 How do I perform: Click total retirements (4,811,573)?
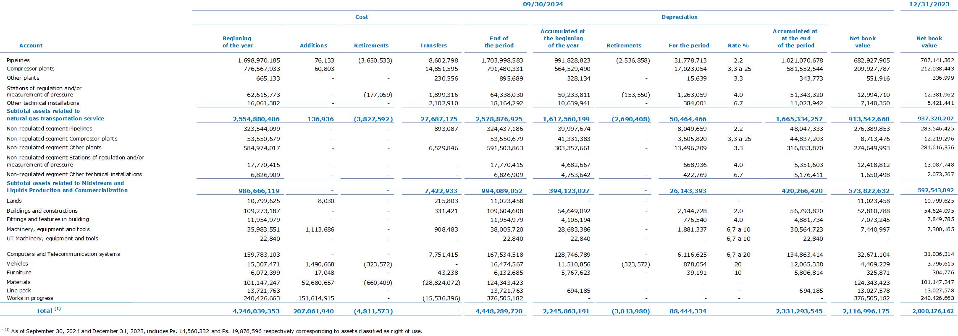373,311
